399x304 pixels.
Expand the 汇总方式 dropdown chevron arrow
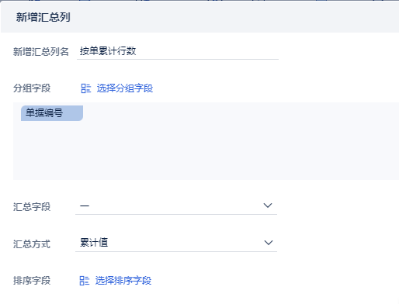click(x=269, y=243)
